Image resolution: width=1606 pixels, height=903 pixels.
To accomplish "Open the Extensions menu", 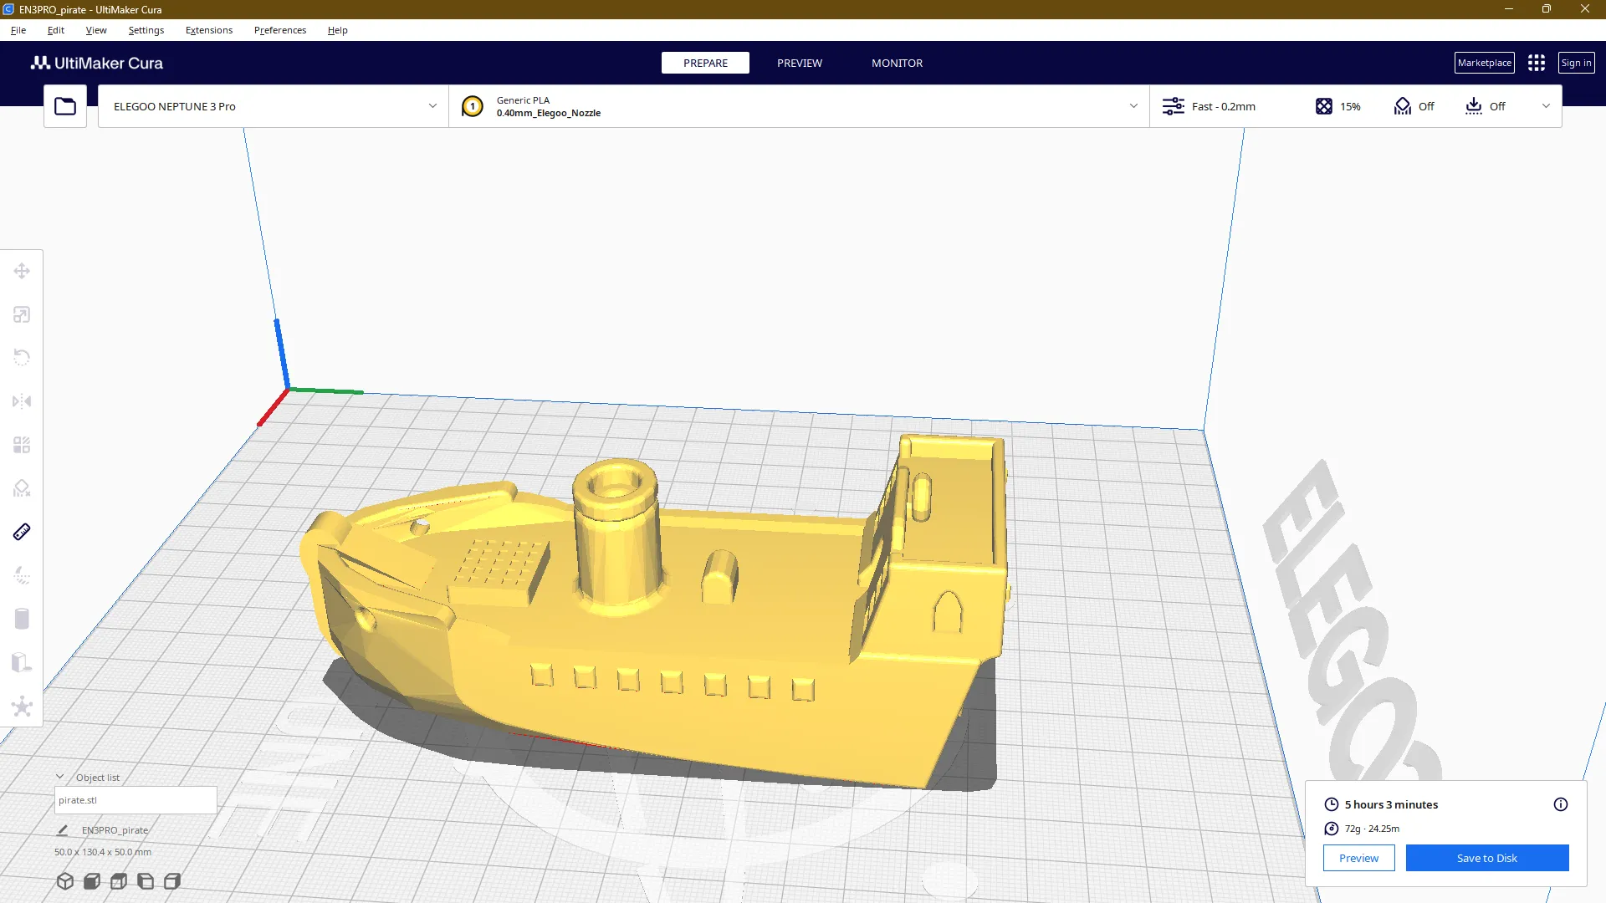I will coord(209,30).
